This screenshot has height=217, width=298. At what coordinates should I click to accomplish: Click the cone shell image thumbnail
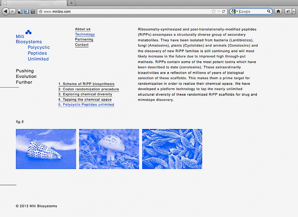click(46, 149)
